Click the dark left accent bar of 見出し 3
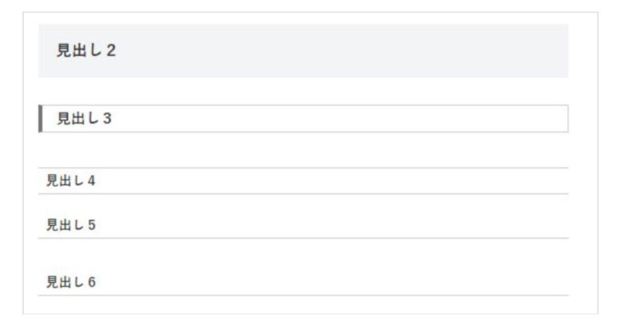The image size is (621, 326). [40, 119]
